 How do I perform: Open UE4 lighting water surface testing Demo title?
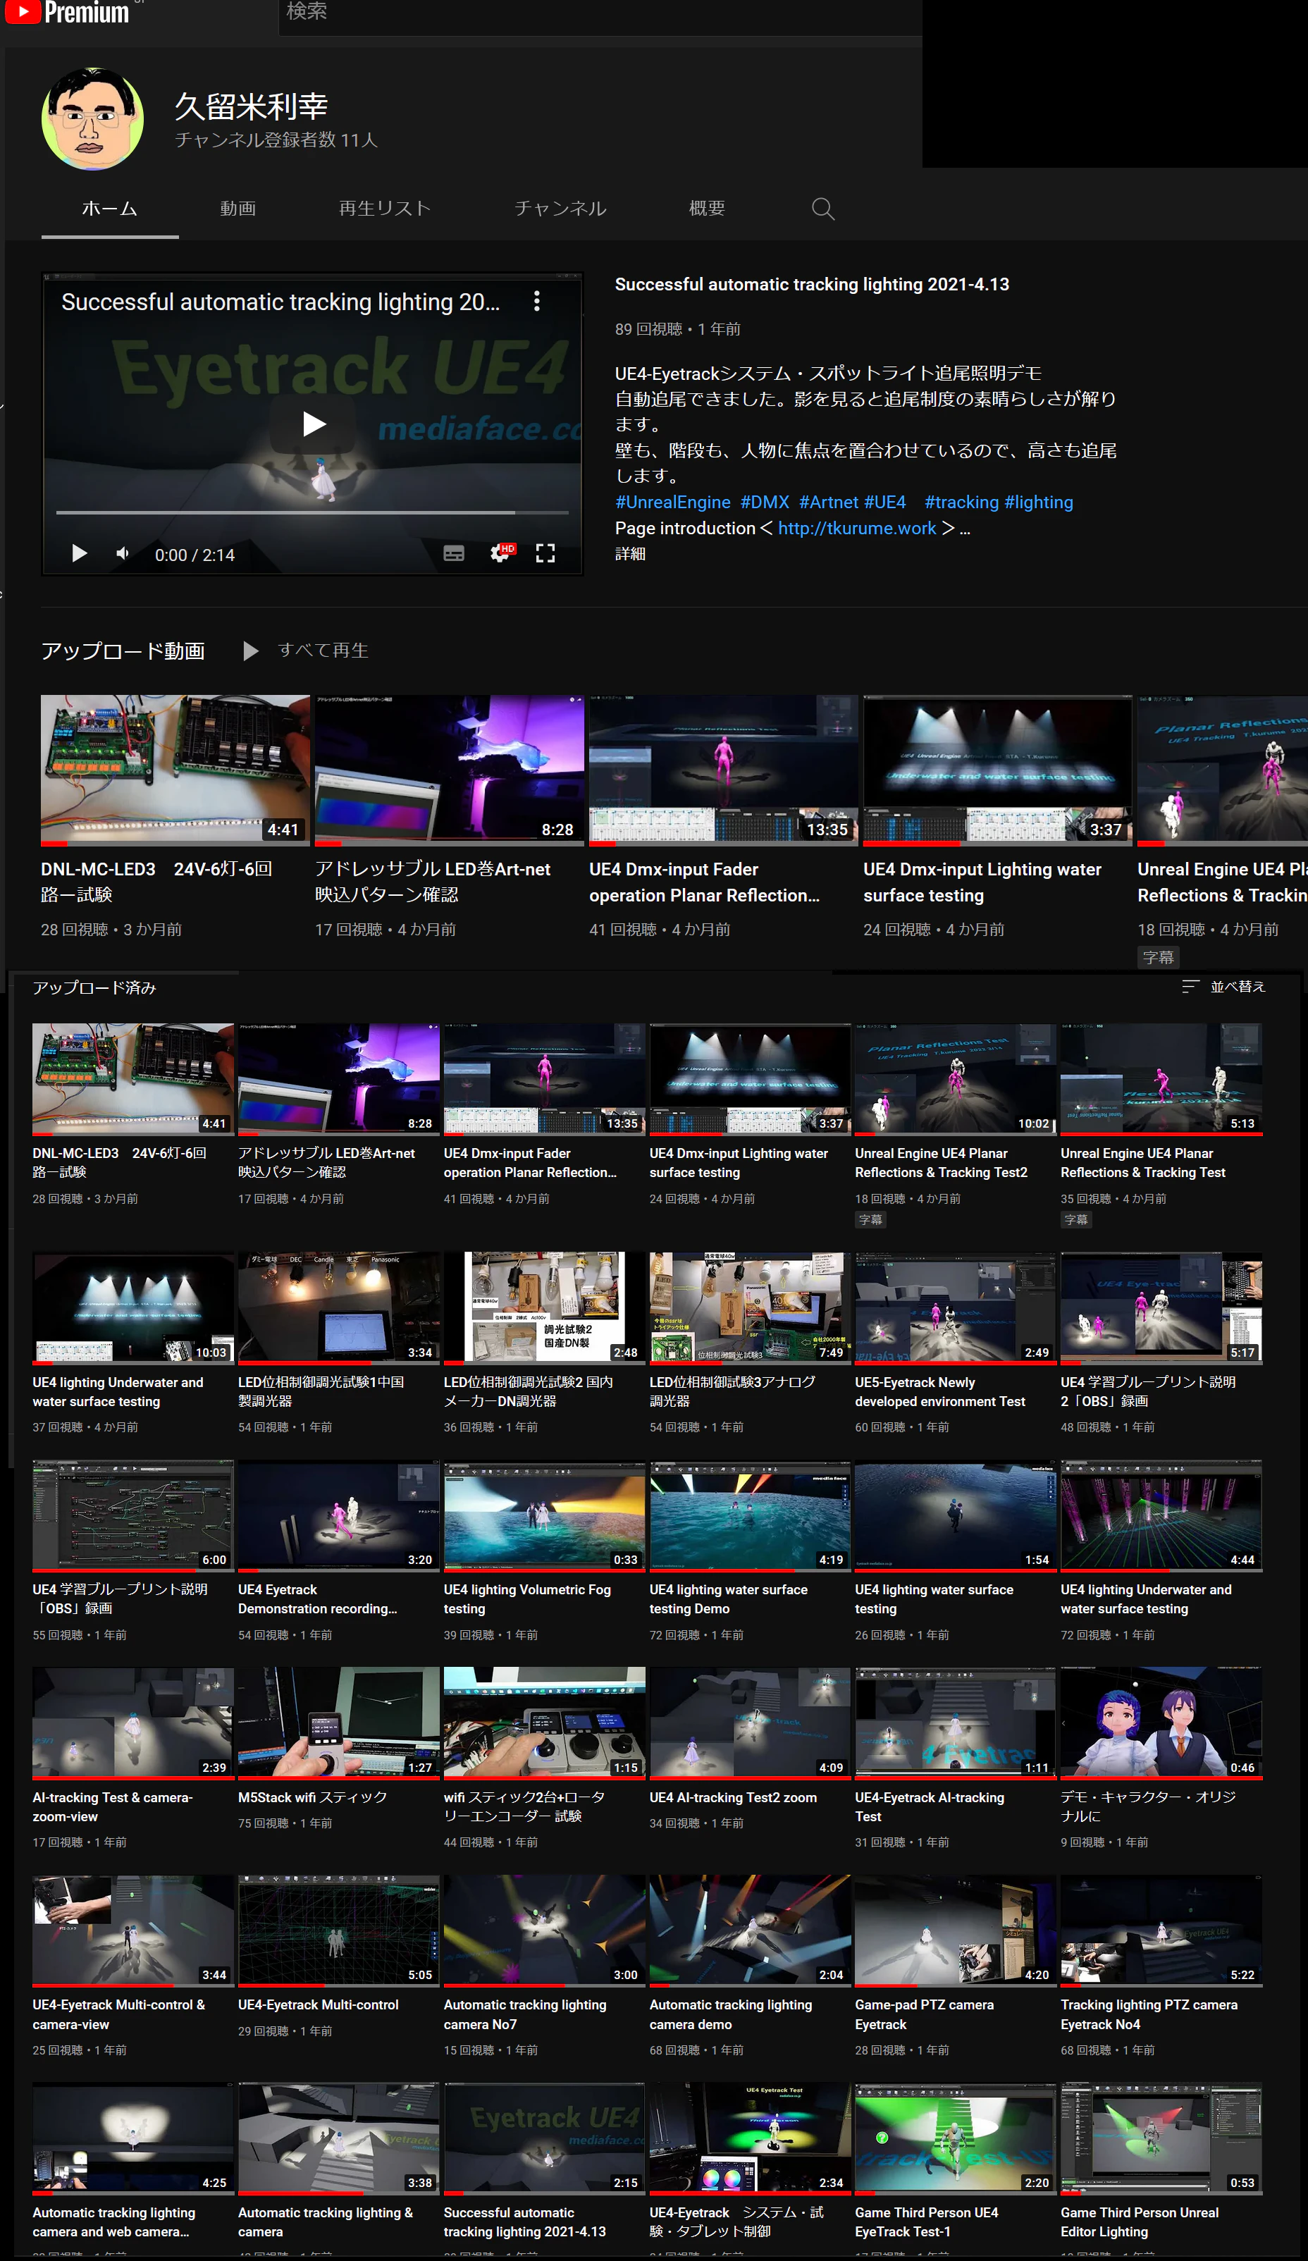(729, 1599)
